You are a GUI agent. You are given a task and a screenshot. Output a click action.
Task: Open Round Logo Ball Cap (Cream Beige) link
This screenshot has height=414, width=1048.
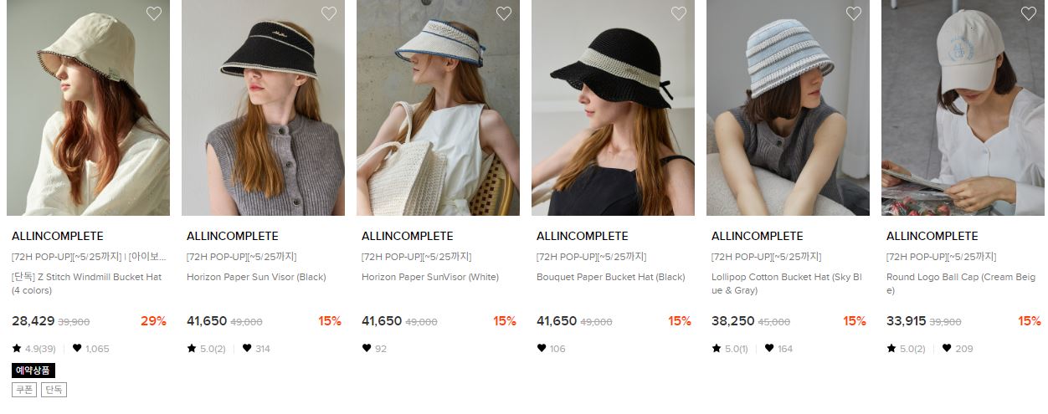point(961,284)
